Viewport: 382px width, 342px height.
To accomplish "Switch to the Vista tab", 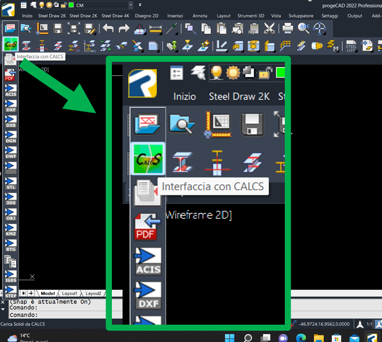I will tap(276, 16).
